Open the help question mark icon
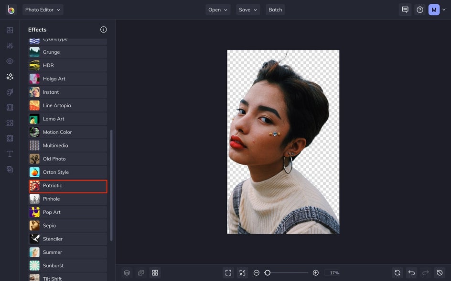Viewport: 451px width, 281px height. (420, 10)
